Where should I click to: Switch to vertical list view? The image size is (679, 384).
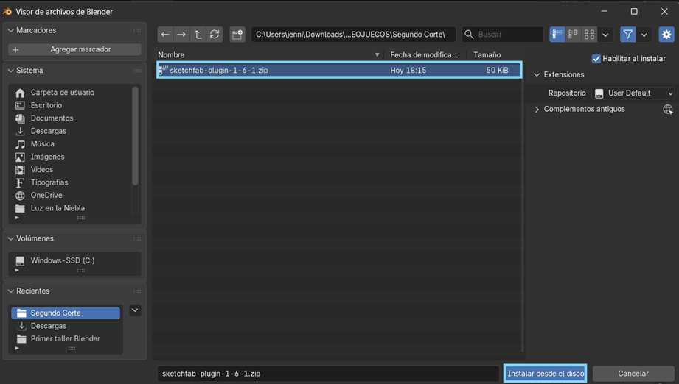pyautogui.click(x=557, y=35)
